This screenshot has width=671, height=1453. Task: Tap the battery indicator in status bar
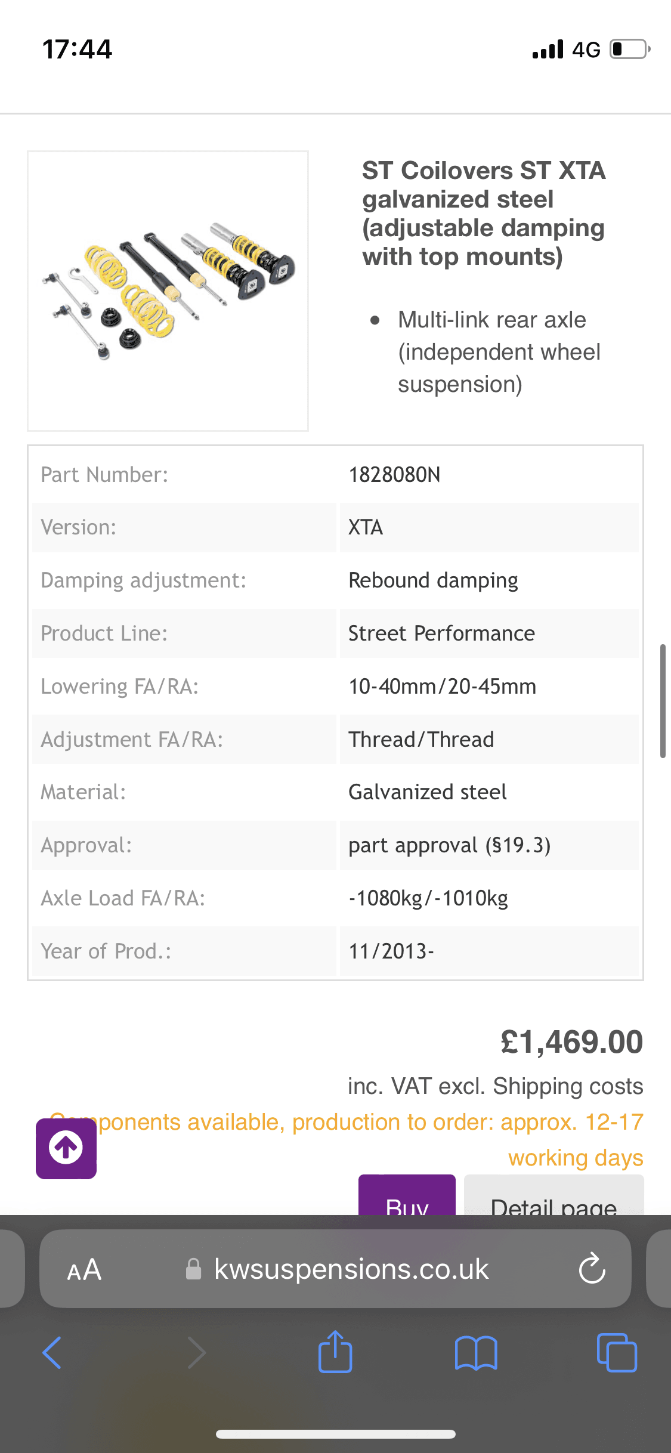629,49
